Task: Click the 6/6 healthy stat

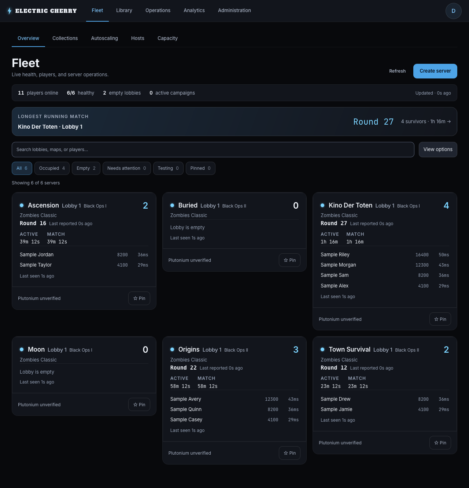Action: click(x=81, y=93)
